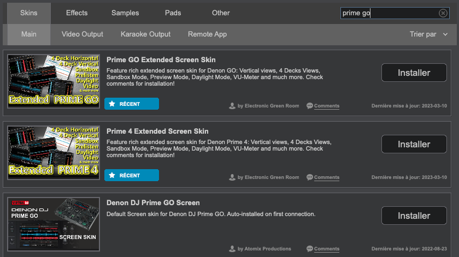This screenshot has width=459, height=257.
Task: Select the Pads tab
Action: point(173,13)
